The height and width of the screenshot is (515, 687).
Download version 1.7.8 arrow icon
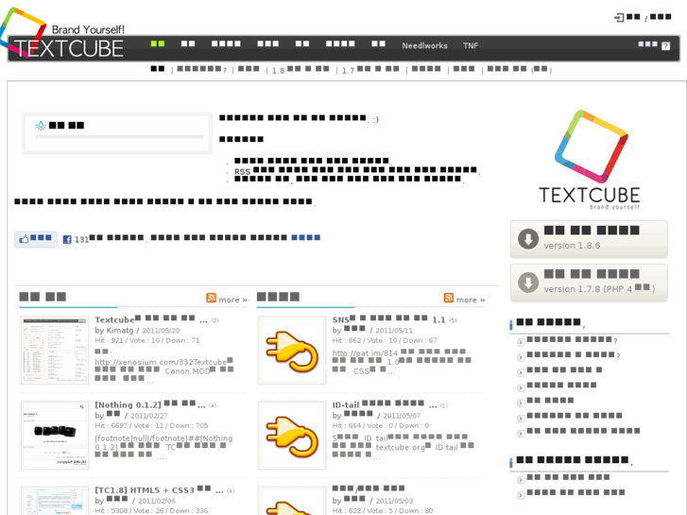tap(528, 283)
